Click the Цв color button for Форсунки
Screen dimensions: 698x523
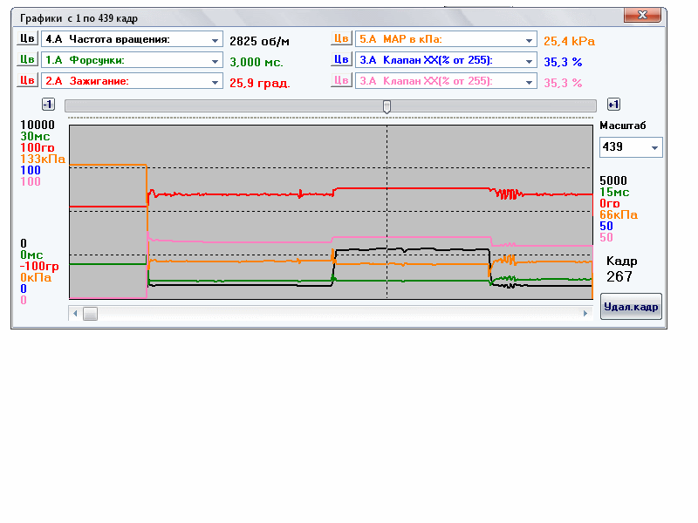coord(27,60)
